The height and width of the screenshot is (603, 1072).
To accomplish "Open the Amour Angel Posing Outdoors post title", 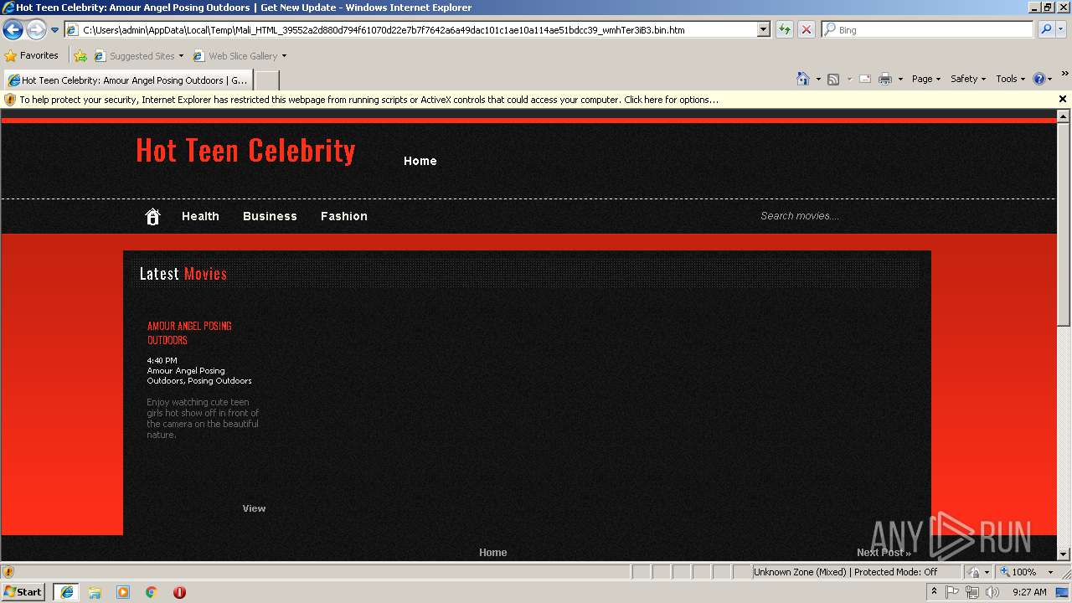I will 189,332.
